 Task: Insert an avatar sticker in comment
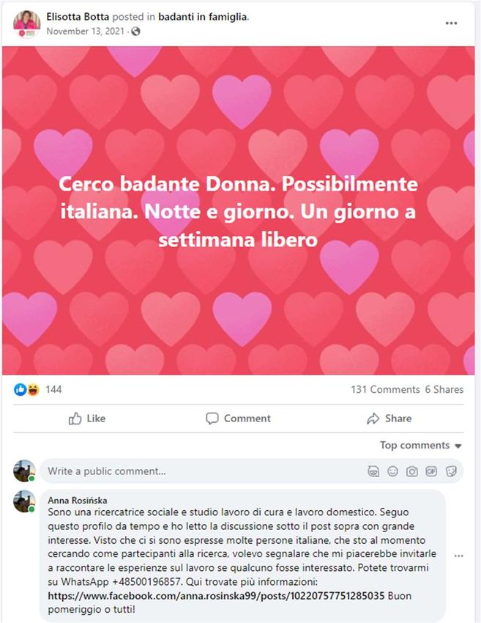(x=373, y=471)
